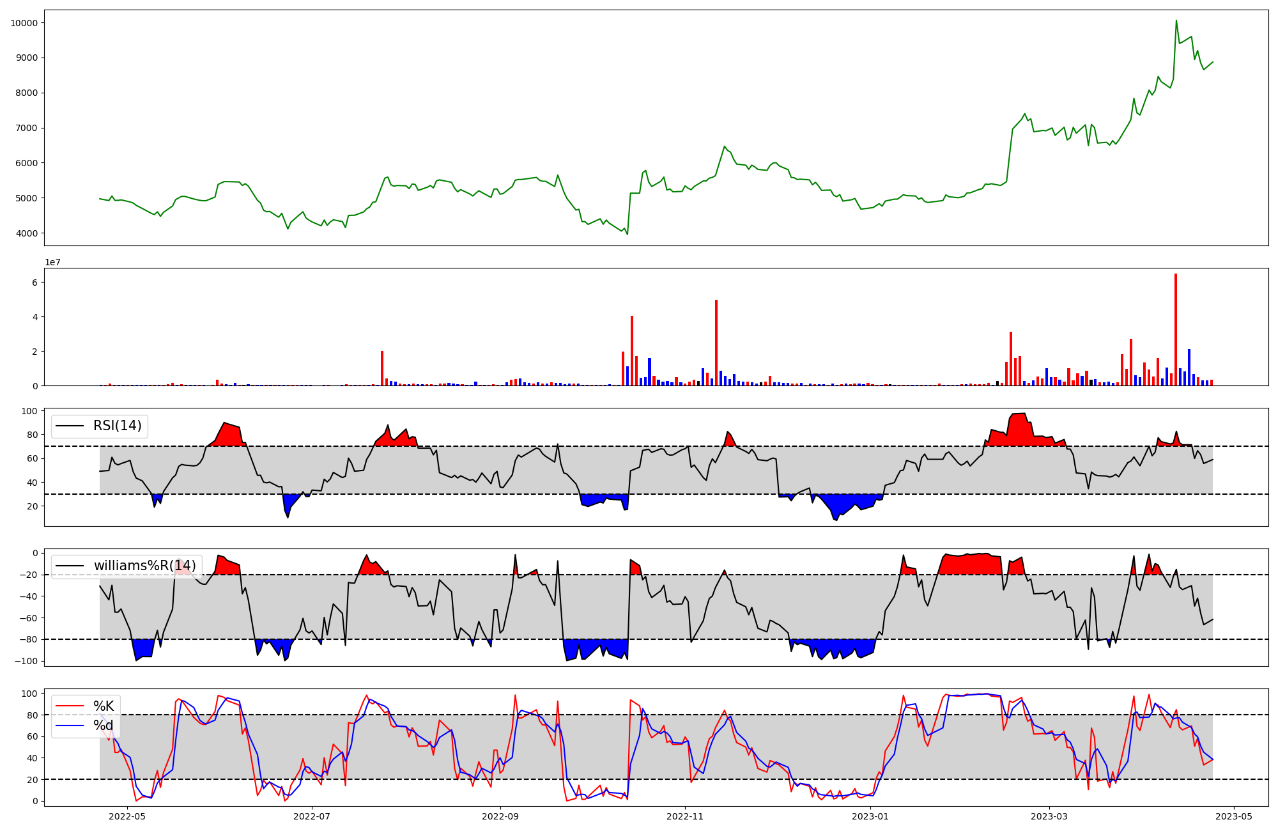Image resolution: width=1278 pixels, height=831 pixels.
Task: Click the 2022-11 x-axis date label
Action: 685,816
